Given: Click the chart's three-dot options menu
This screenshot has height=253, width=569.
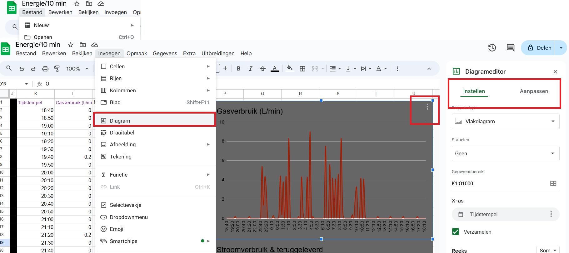Looking at the screenshot, I should [x=427, y=107].
